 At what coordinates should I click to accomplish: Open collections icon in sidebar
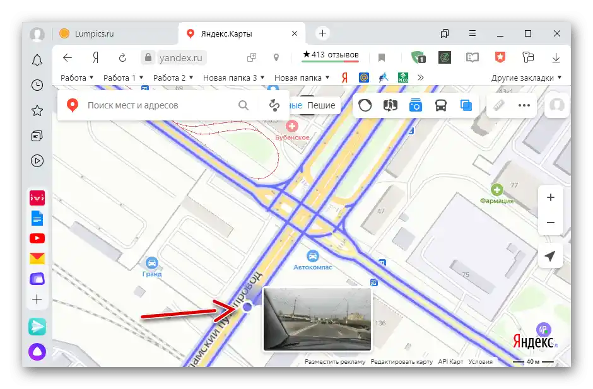point(37,136)
